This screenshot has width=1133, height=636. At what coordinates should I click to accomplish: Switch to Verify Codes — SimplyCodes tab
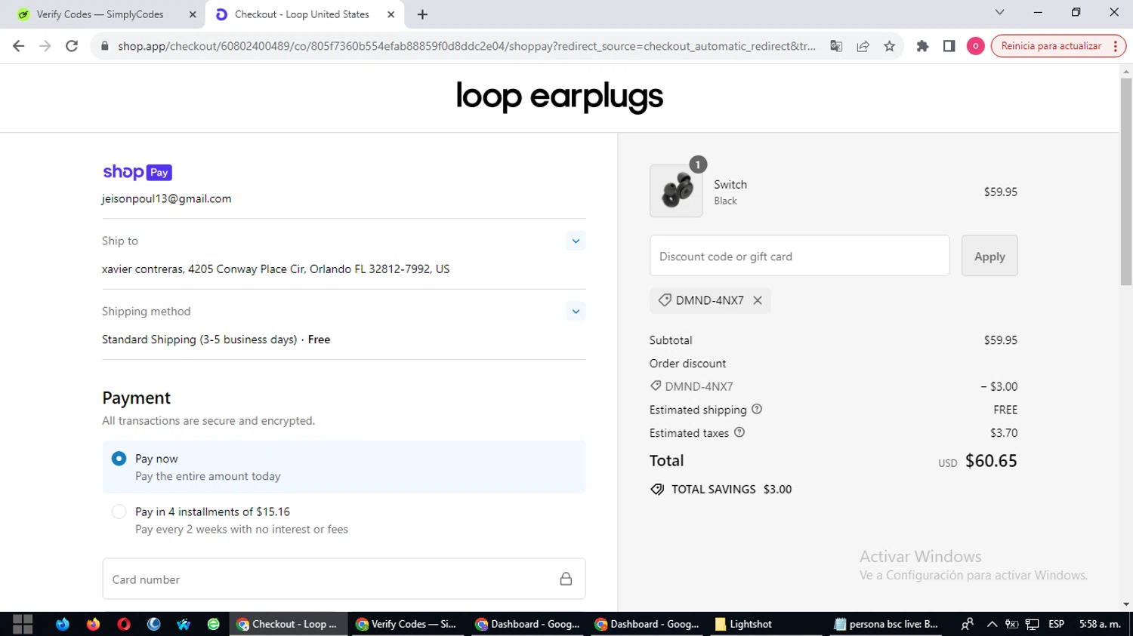tap(100, 14)
